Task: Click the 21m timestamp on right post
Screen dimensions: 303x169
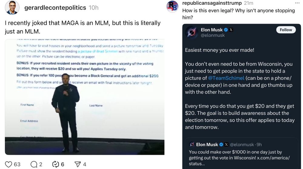Action: click(248, 3)
